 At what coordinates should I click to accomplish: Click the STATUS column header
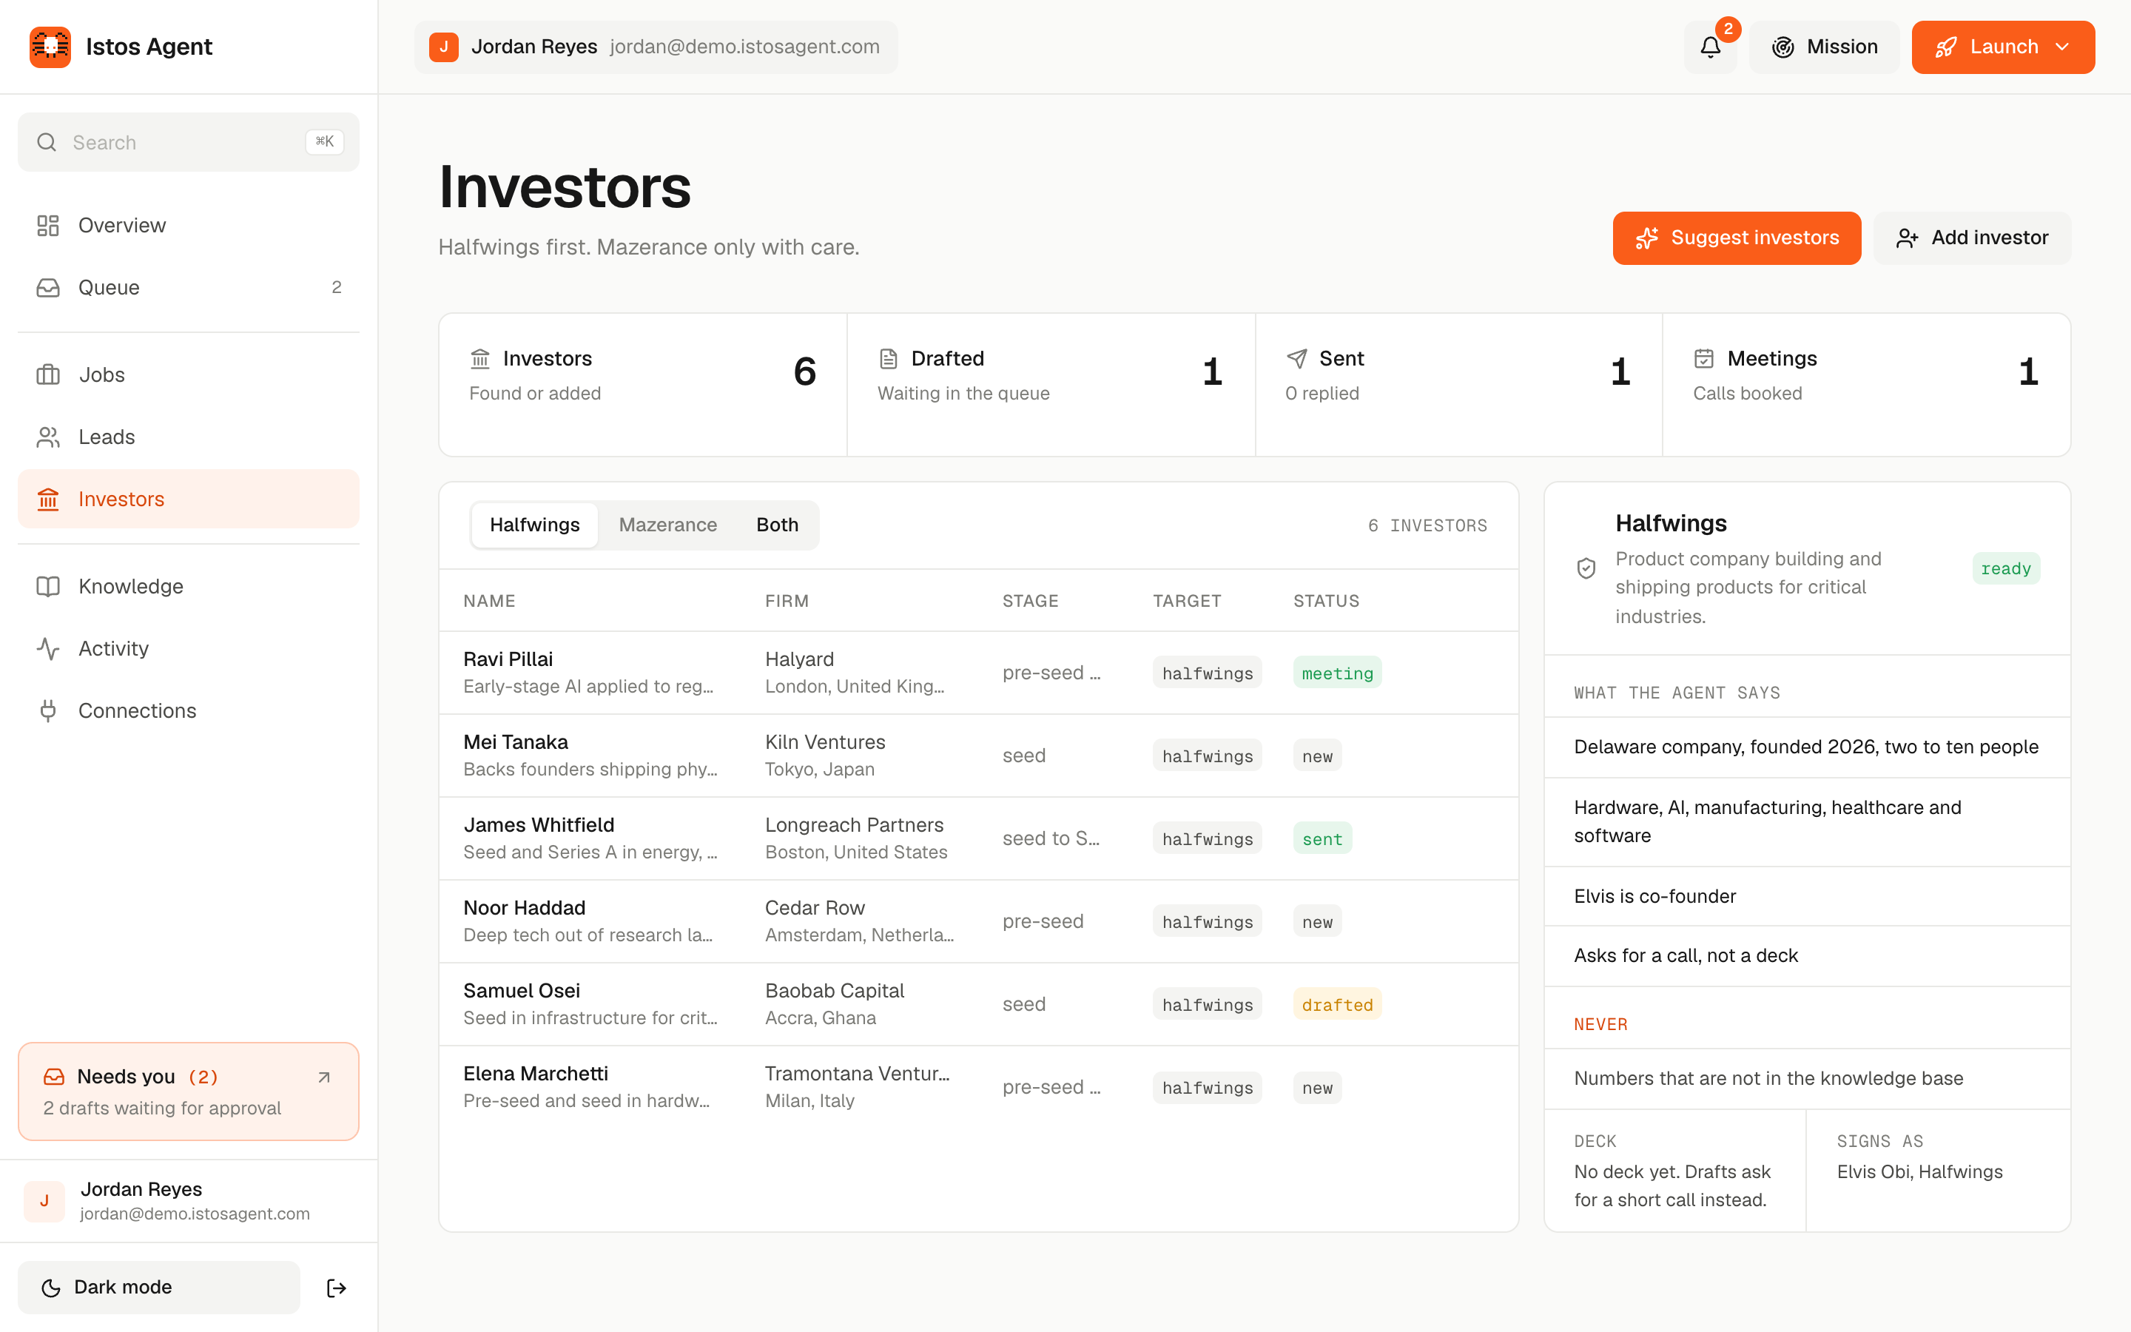tap(1325, 601)
